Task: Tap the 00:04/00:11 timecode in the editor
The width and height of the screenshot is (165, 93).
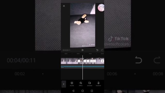Action: pyautogui.click(x=67, y=50)
